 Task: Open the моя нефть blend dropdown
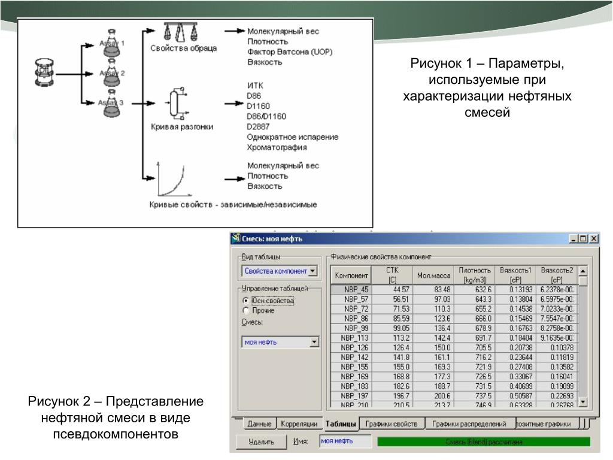pos(314,342)
